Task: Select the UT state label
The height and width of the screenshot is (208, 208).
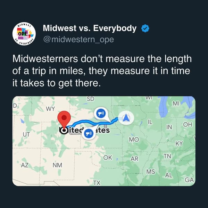Action: point(26,134)
